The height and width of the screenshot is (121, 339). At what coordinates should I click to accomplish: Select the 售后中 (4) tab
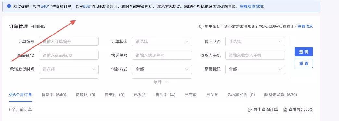(x=165, y=95)
